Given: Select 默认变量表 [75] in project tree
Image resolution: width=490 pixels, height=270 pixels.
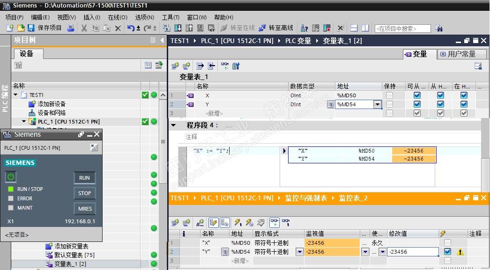Looking at the screenshot, I should [x=74, y=255].
